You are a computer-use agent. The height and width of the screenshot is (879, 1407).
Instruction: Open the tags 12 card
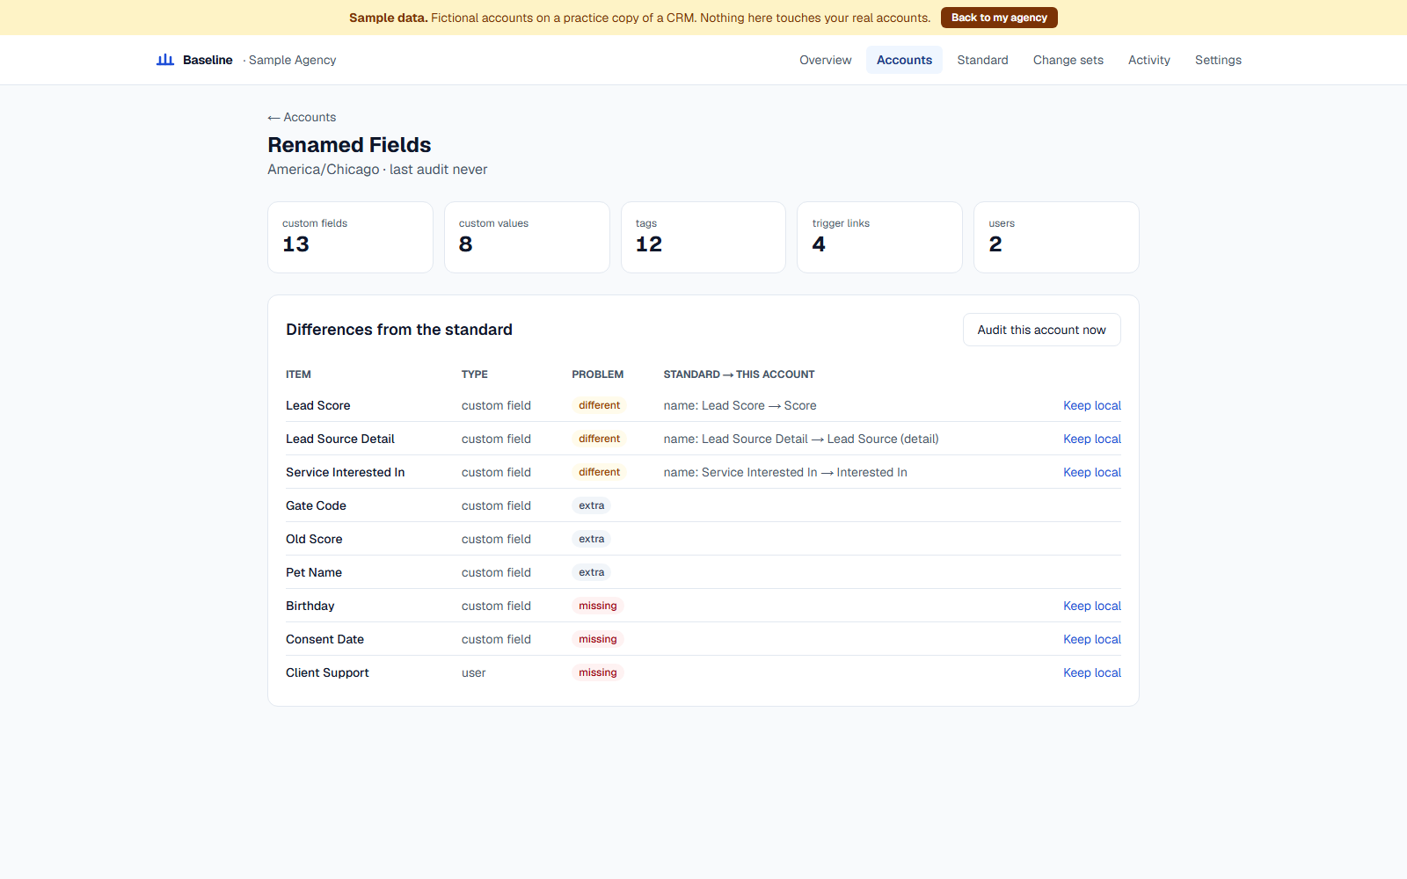pyautogui.click(x=703, y=237)
